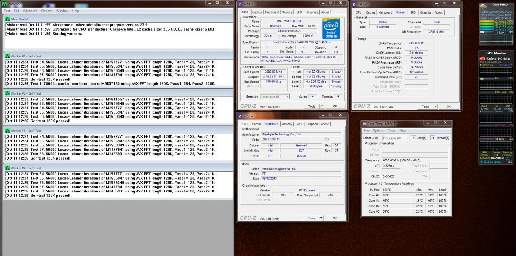The image size is (516, 256).
Task: Click the ATI logo in GPU Monitor gadget
Action: coord(482,58)
